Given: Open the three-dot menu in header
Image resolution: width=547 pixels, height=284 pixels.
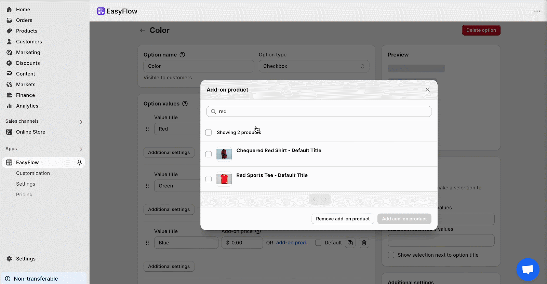Looking at the screenshot, I should click(x=537, y=11).
